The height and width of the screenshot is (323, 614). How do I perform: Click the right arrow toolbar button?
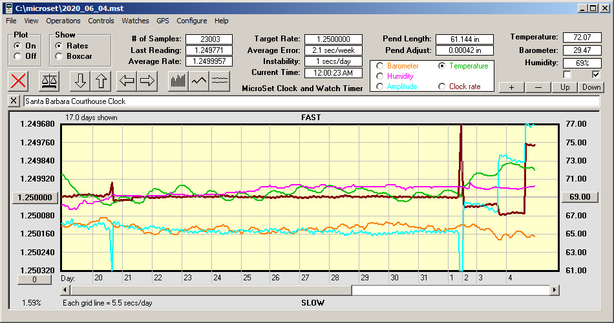click(x=147, y=81)
